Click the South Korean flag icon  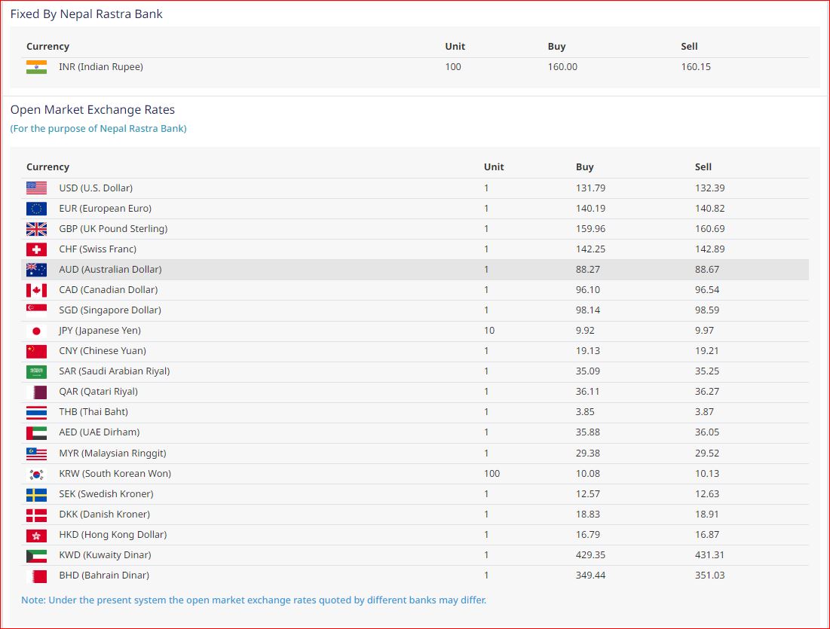click(36, 474)
